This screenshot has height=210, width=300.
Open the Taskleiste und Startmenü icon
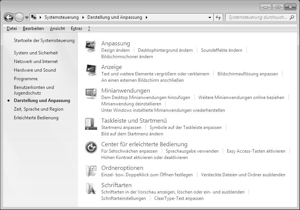point(91,124)
